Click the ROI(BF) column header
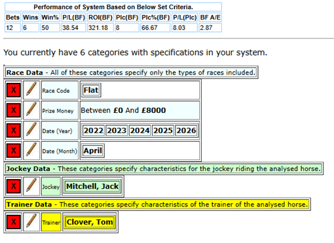Screen dimensions: 334x243 tap(100, 18)
